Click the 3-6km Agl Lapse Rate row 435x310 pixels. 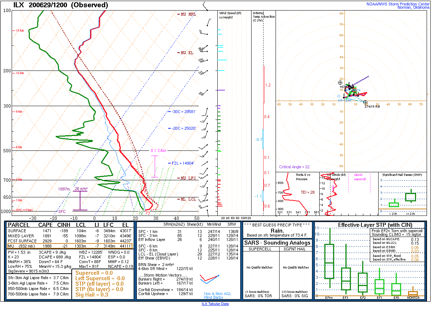pos(38,283)
